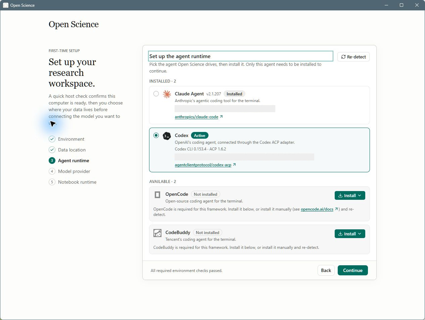Viewport: 425px width, 320px height.
Task: Open the opencode.ai/docs link
Action: (317, 209)
